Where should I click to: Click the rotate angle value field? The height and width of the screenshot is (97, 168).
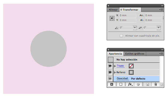click(x=126, y=28)
